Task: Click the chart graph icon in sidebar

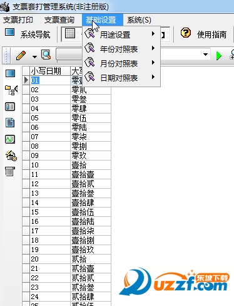Action: click(10, 139)
